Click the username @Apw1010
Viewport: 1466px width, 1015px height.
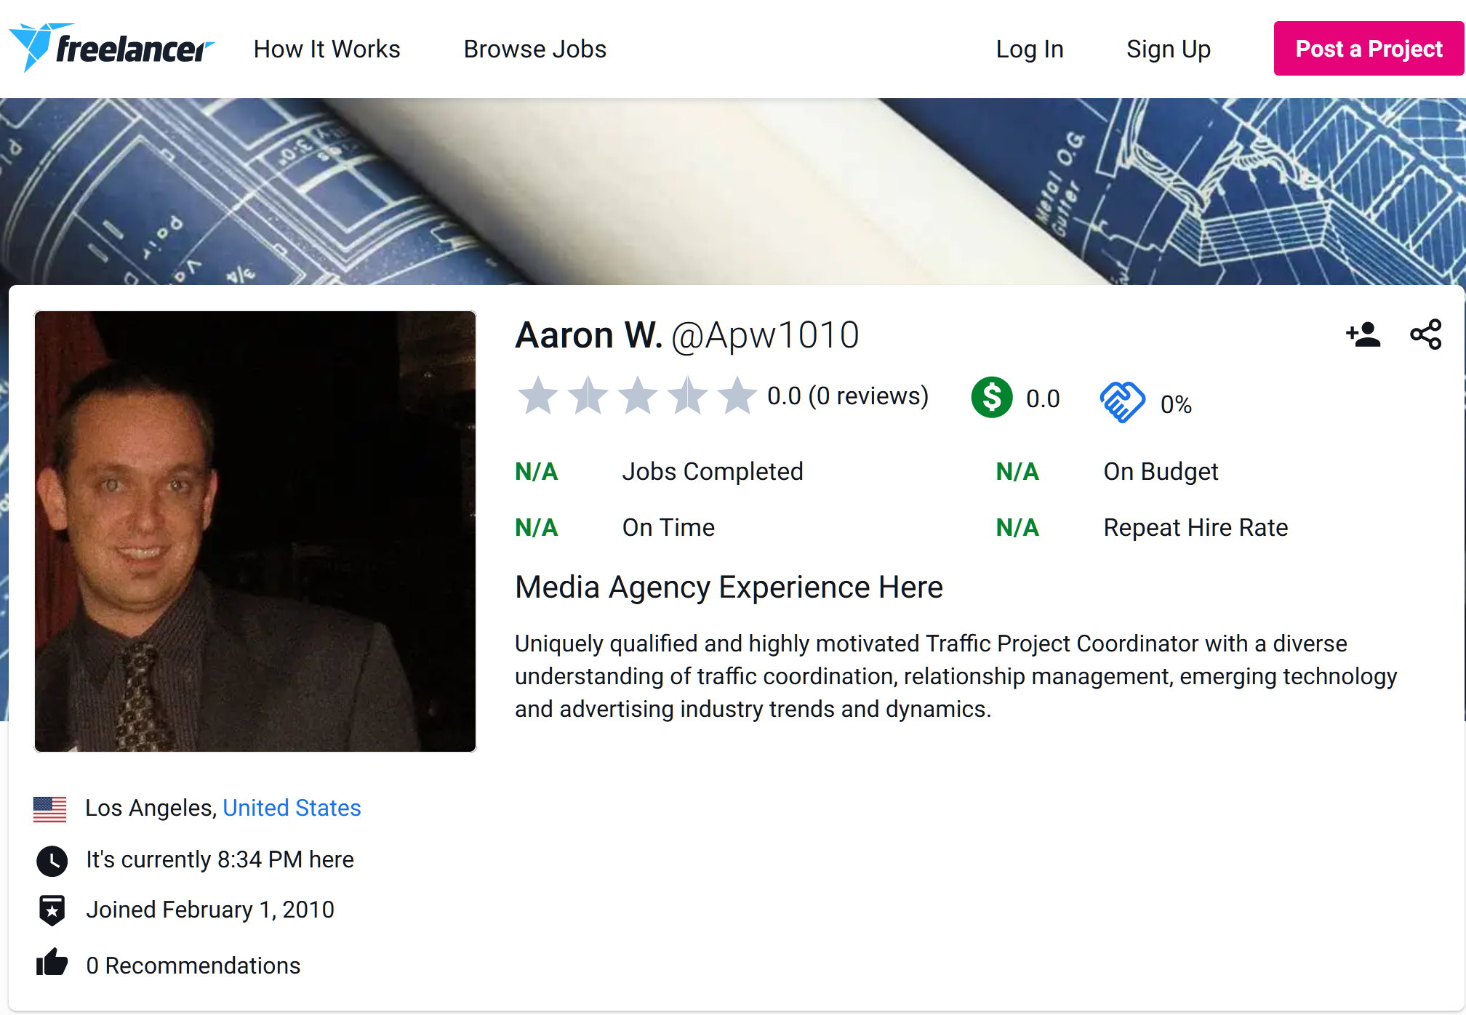click(765, 336)
